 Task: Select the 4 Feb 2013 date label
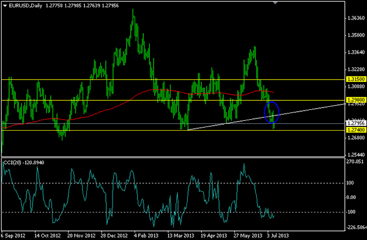point(146,236)
